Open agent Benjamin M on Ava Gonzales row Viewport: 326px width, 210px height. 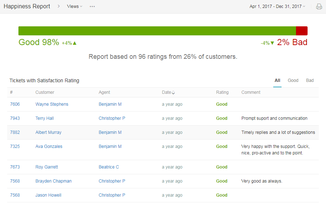(x=110, y=146)
